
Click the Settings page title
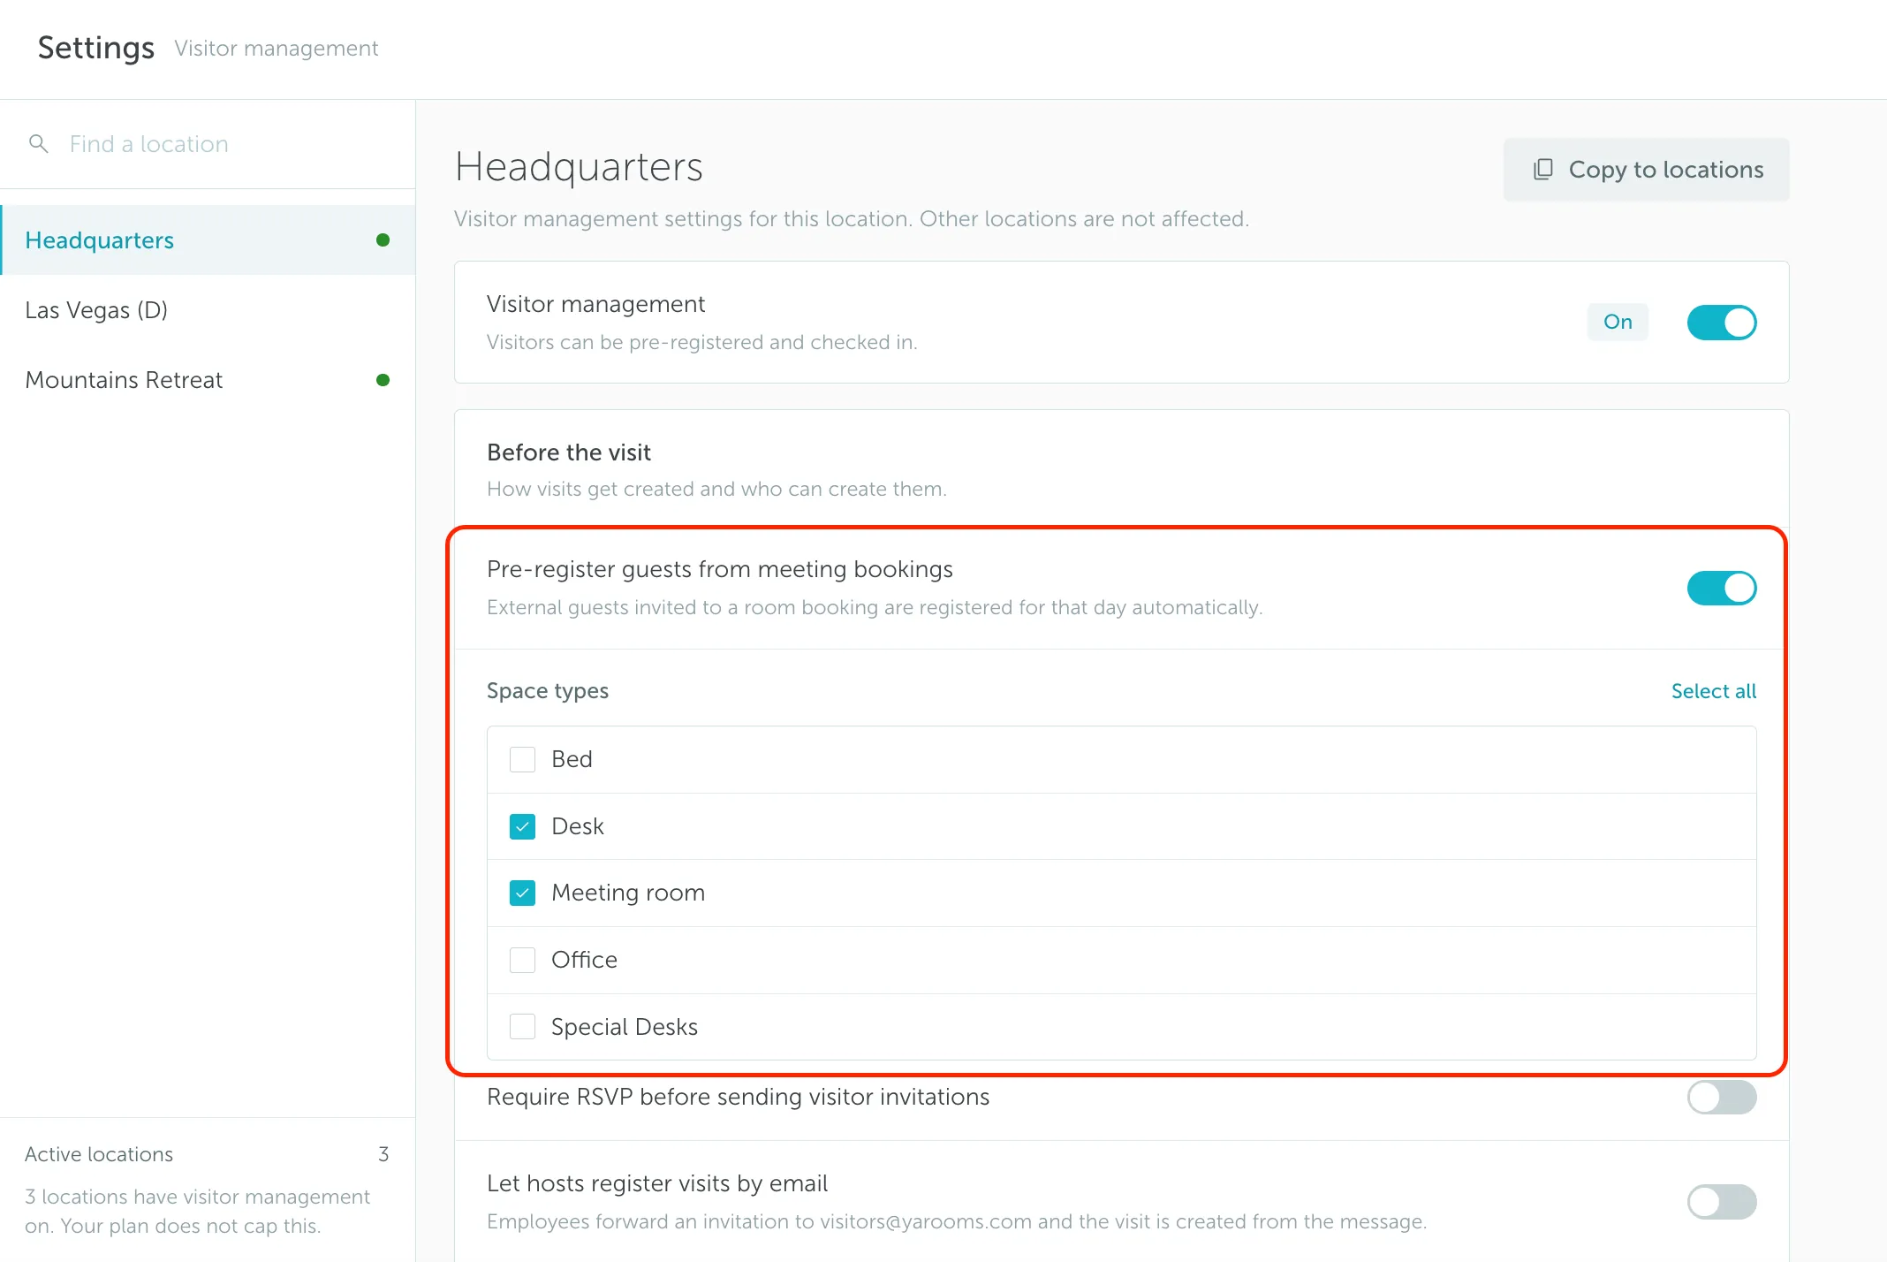click(x=96, y=48)
